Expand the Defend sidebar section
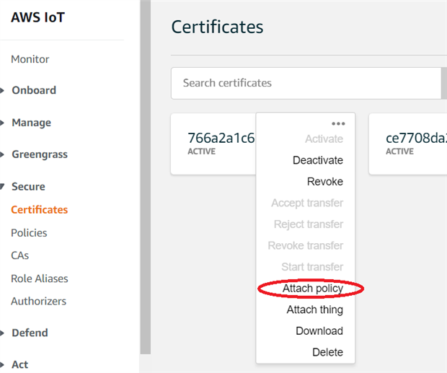Screen dimensions: 447x373 pyautogui.click(x=29, y=333)
